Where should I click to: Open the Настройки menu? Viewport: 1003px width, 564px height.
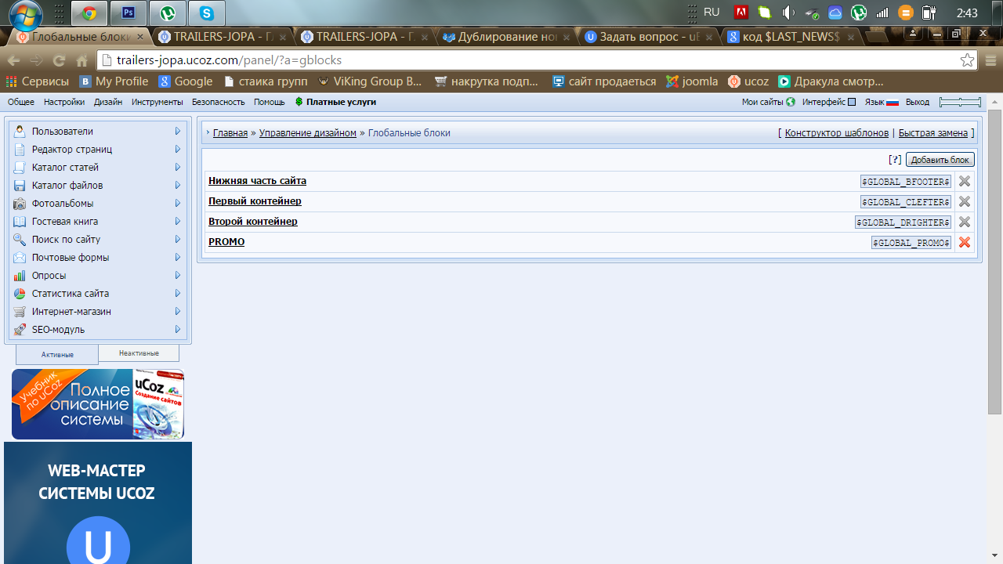pyautogui.click(x=64, y=102)
